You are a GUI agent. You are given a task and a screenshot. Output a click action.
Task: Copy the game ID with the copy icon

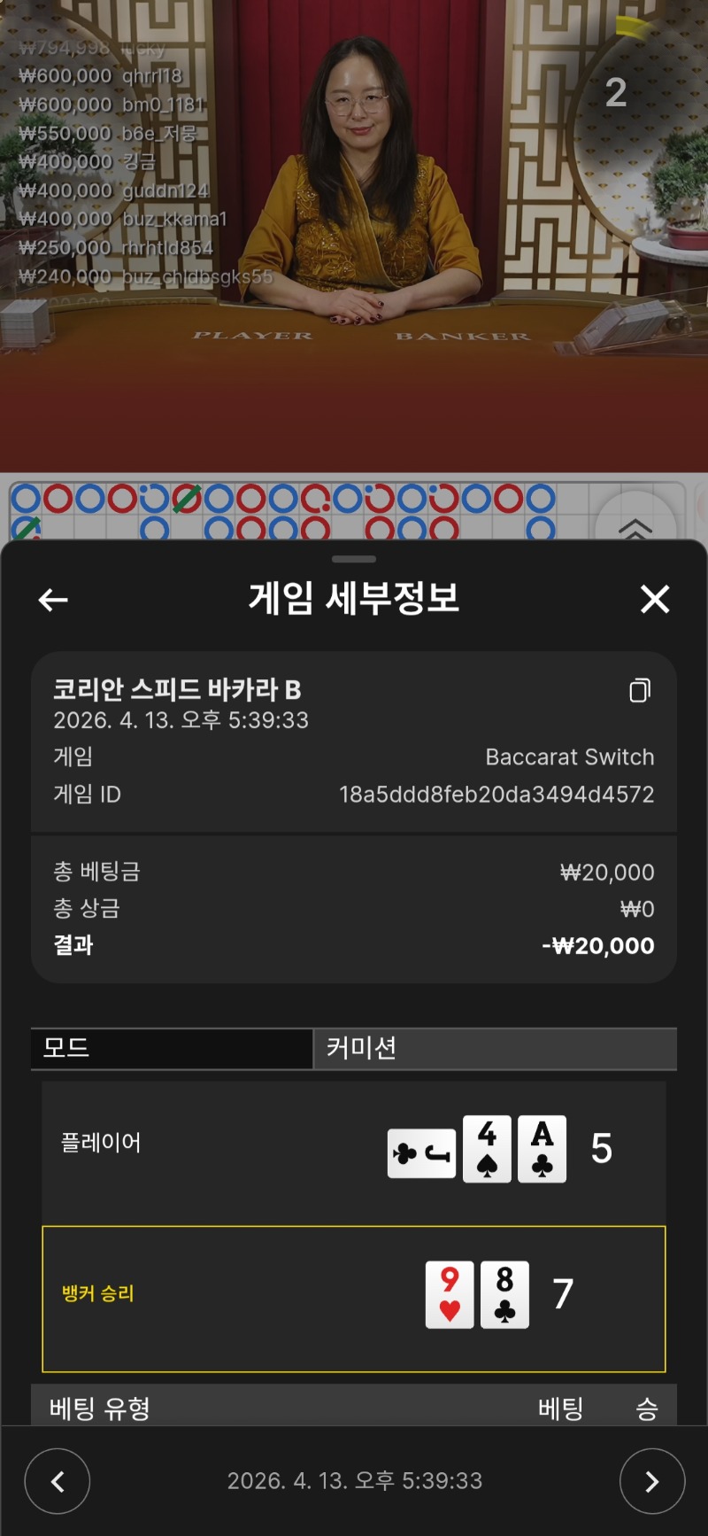640,690
